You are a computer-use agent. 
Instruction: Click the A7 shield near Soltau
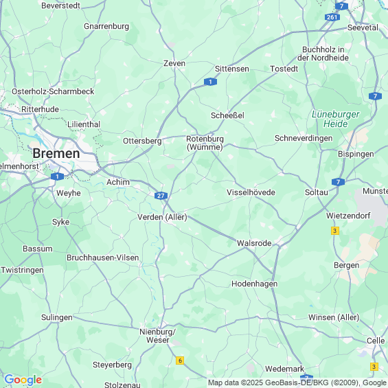338,182
